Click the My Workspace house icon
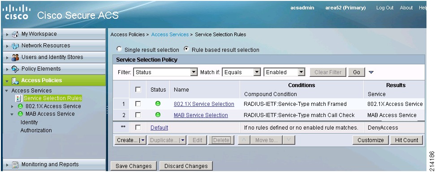This screenshot has width=435, height=172. (15, 34)
